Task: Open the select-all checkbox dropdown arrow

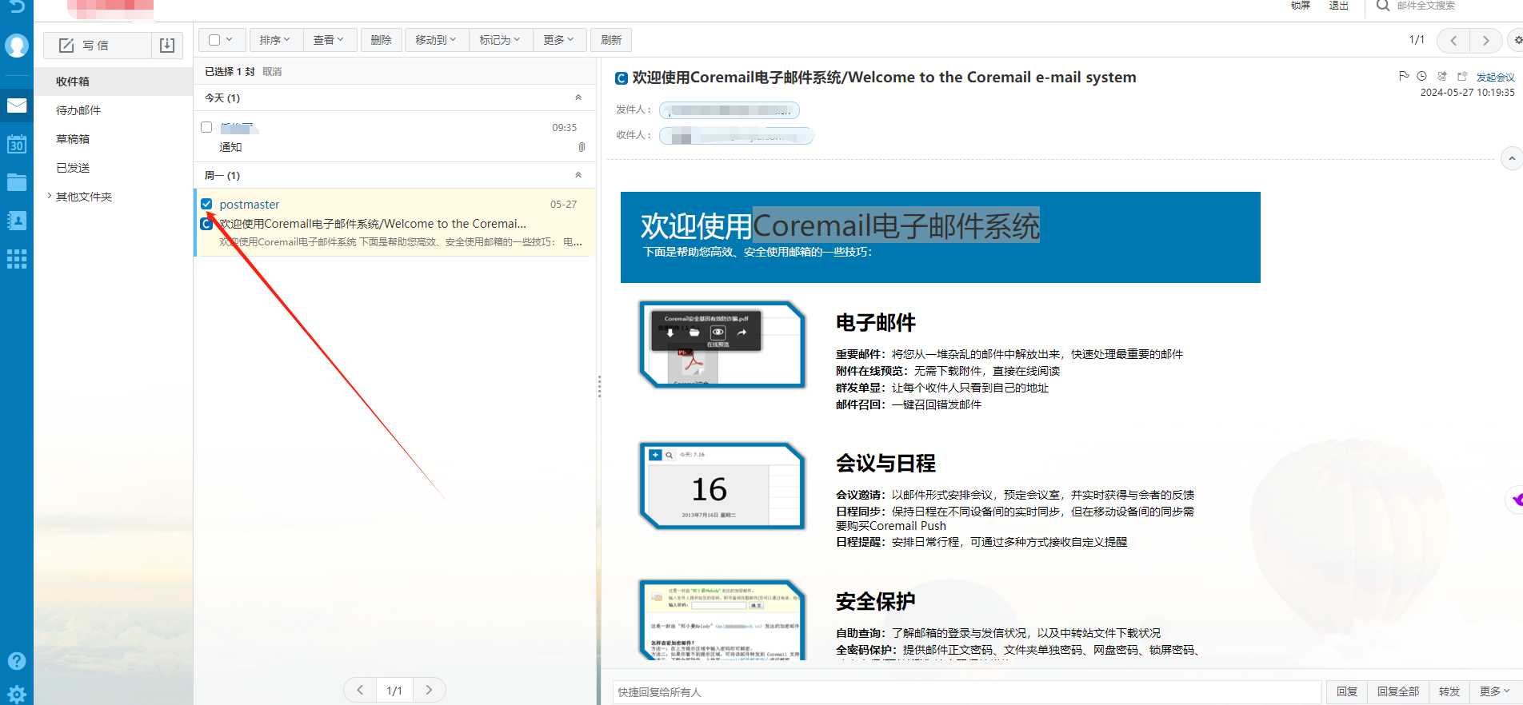Action: [230, 40]
